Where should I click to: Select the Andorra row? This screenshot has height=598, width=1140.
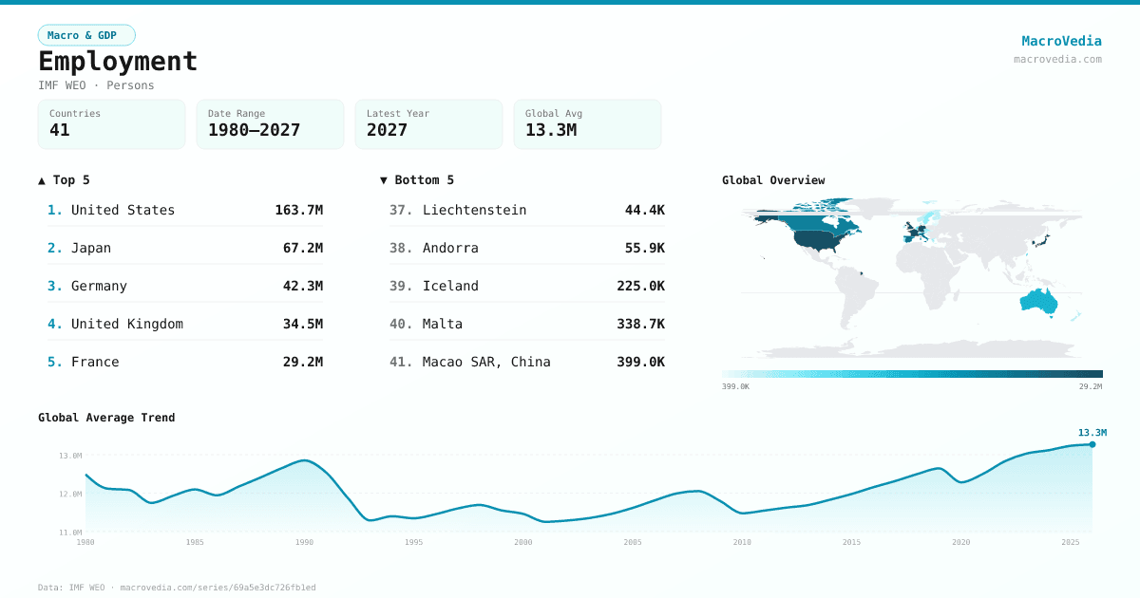(x=527, y=248)
